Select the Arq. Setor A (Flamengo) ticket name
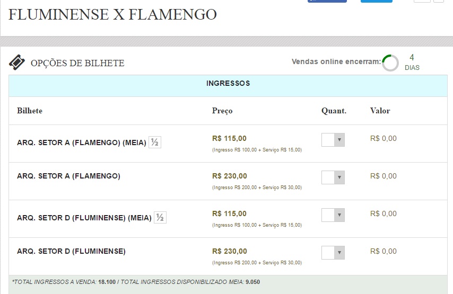This screenshot has height=294, width=453. (x=68, y=176)
